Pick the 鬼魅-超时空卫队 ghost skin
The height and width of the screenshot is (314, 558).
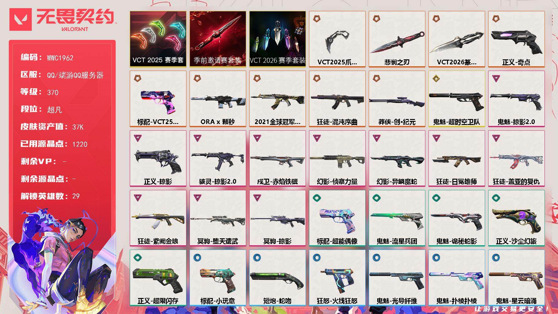(x=456, y=99)
